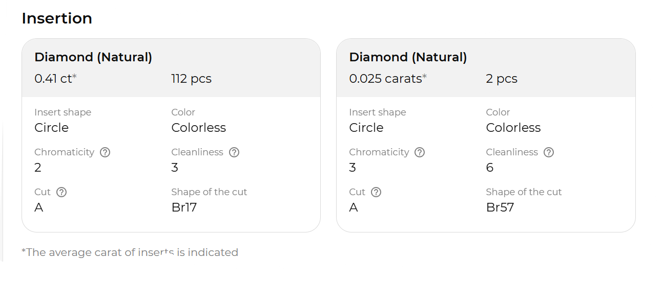Show Cut help tooltip in 0.41 ct card
The width and height of the screenshot is (663, 281).
[61, 192]
